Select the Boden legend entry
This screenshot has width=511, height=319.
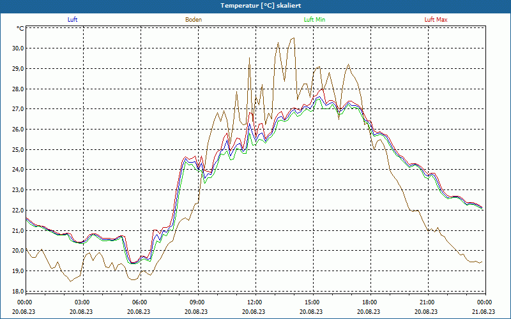(x=194, y=20)
